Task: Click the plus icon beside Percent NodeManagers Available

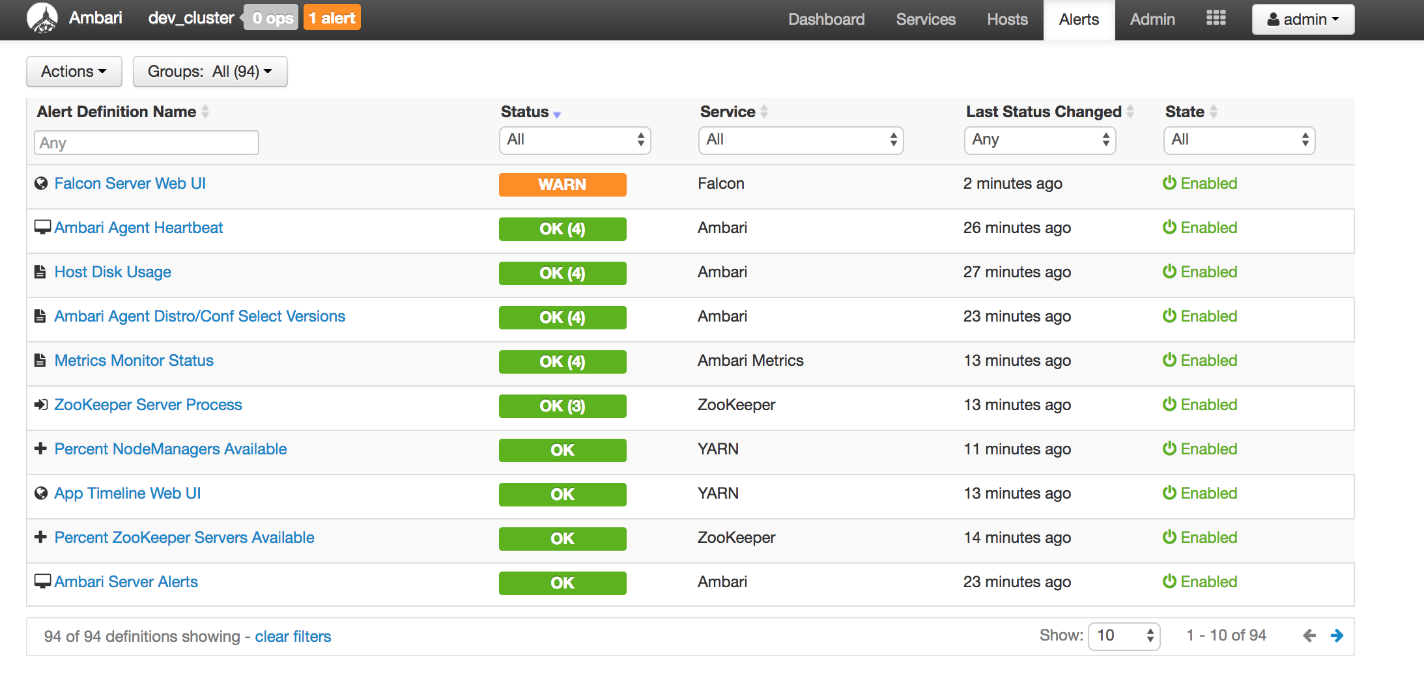Action: pyautogui.click(x=40, y=449)
